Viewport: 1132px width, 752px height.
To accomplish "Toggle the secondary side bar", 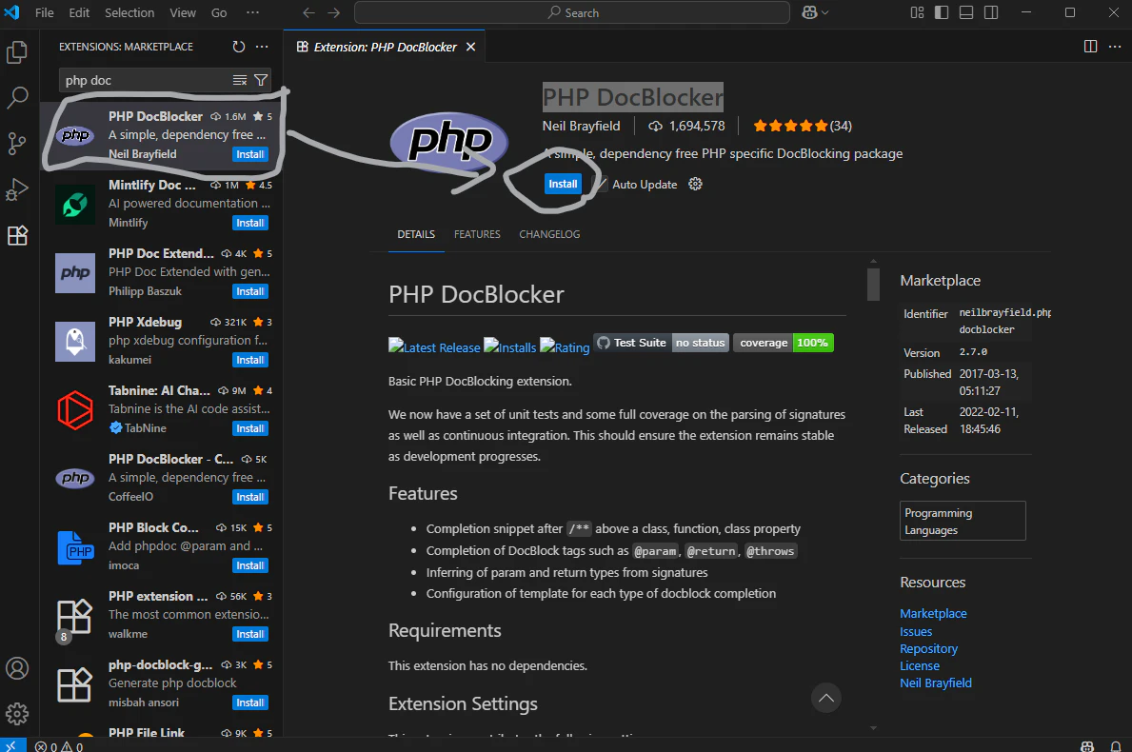I will pos(991,12).
